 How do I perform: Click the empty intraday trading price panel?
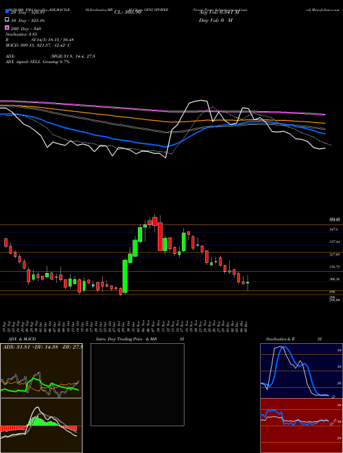click(x=137, y=384)
